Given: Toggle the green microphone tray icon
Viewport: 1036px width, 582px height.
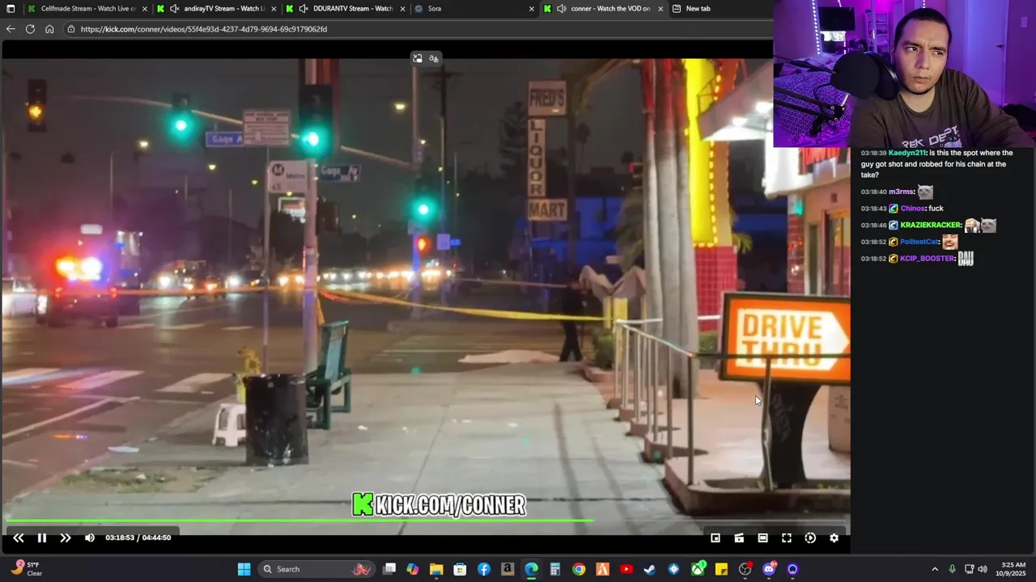Looking at the screenshot, I should (953, 569).
